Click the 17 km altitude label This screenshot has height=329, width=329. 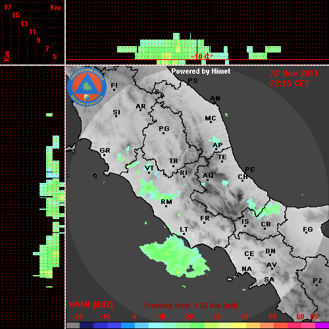click(7, 7)
